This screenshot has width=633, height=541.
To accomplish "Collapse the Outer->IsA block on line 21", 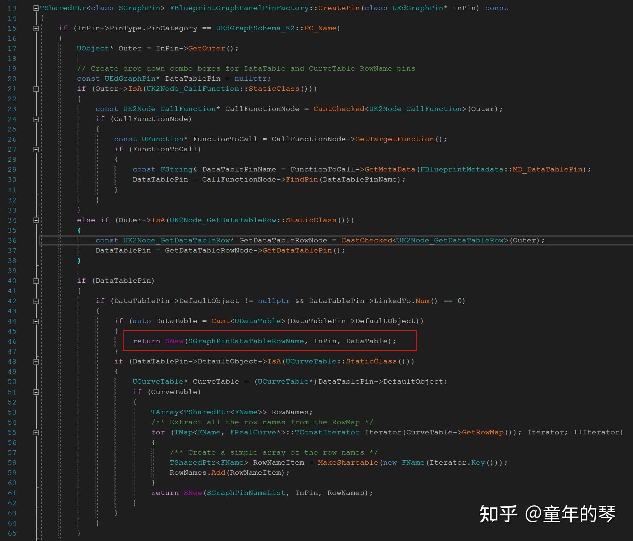I will click(x=35, y=89).
